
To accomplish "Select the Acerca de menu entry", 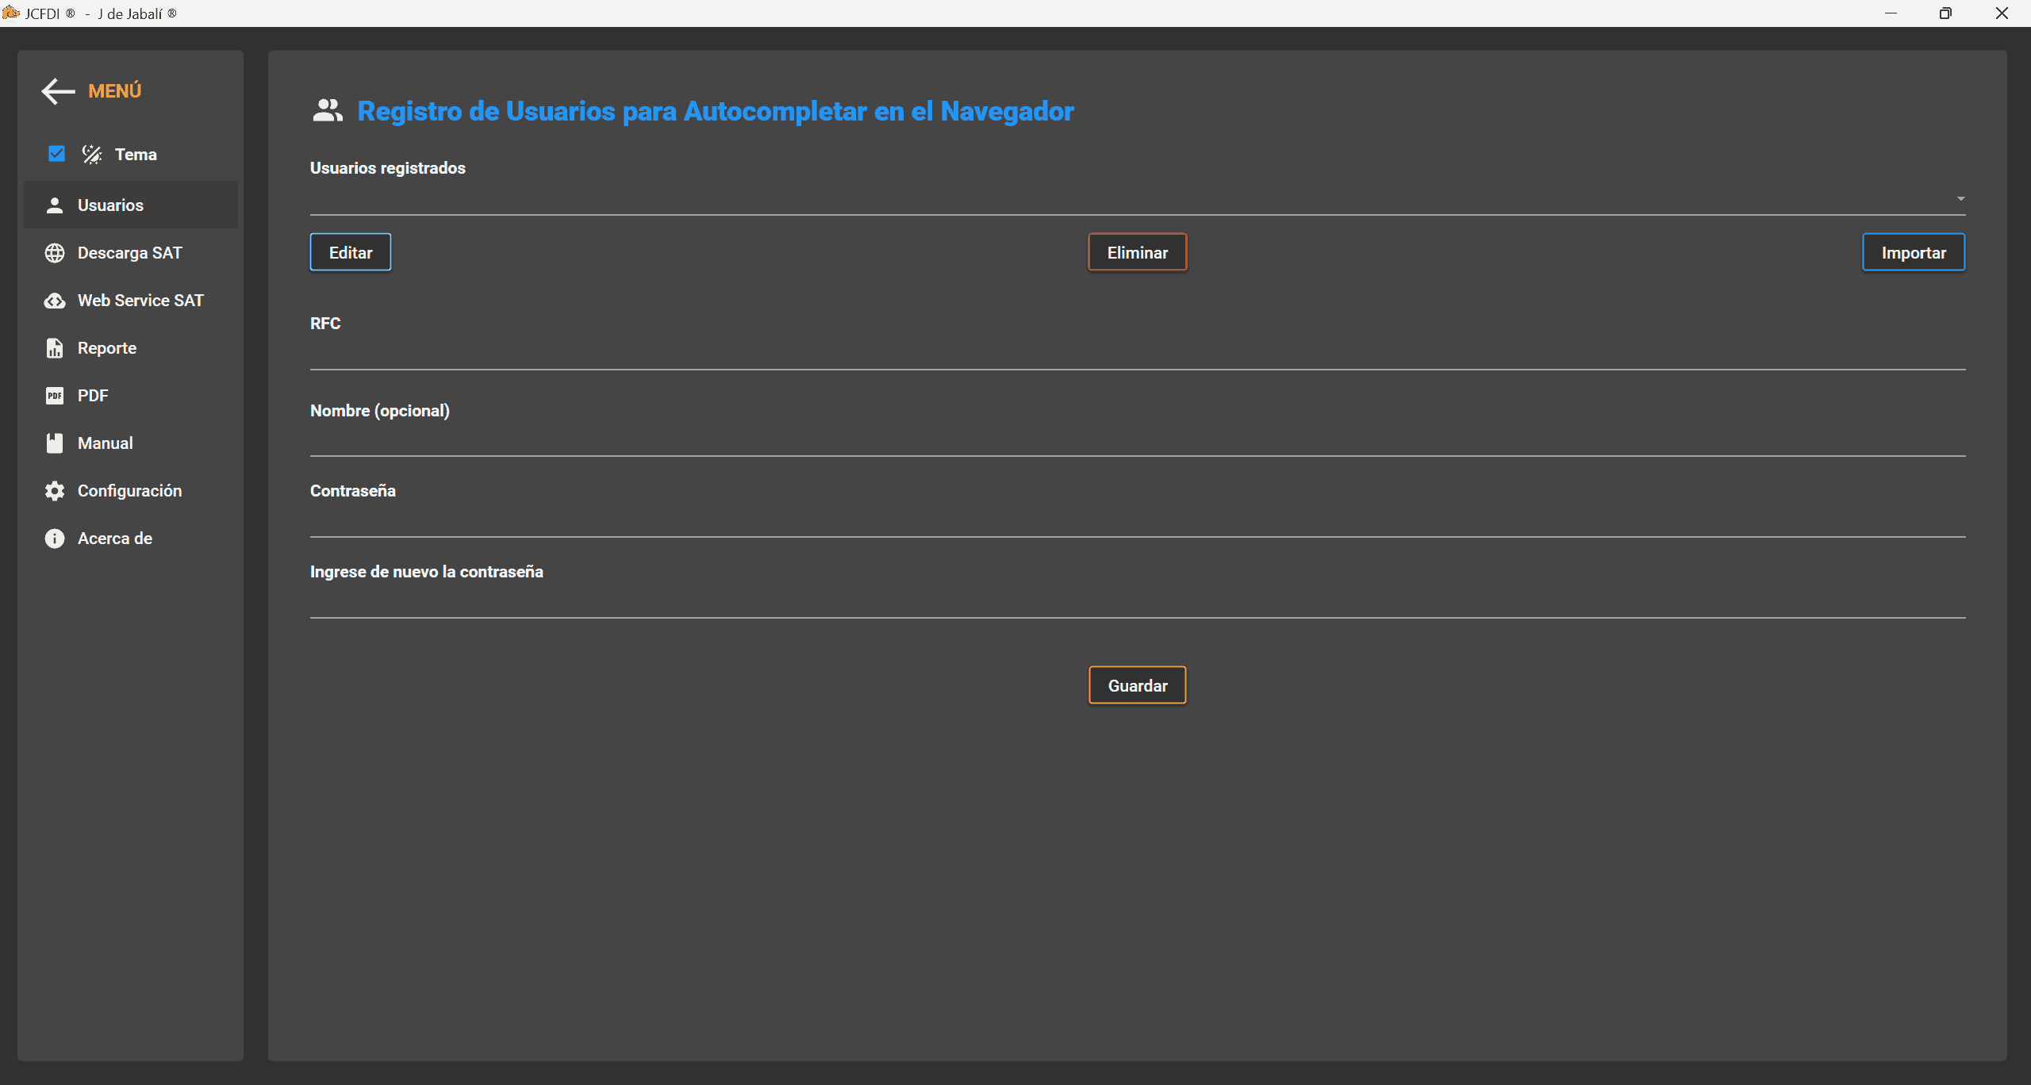I will click(x=115, y=539).
